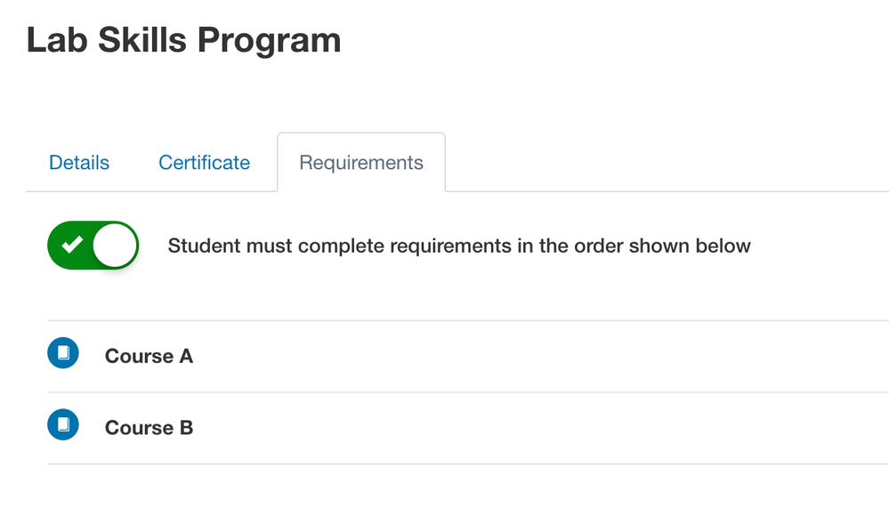Screen dimensions: 889x525
Task: Click the Course B book icon
Action: [63, 424]
